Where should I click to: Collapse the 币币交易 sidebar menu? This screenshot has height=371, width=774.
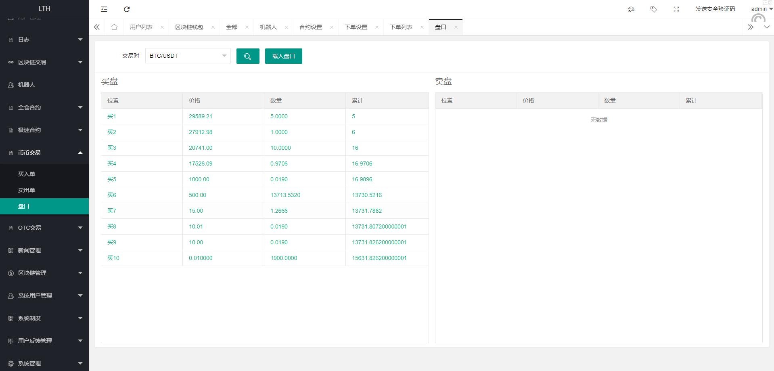point(44,153)
